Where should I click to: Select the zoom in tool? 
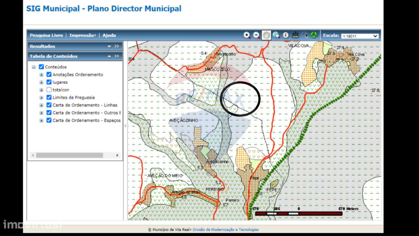(247, 35)
